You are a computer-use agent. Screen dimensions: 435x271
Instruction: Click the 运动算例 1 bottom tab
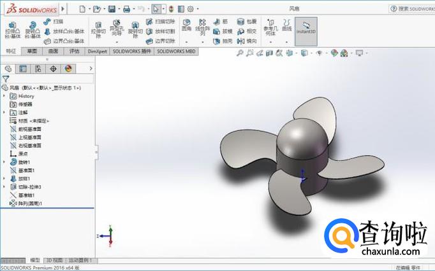[80, 260]
